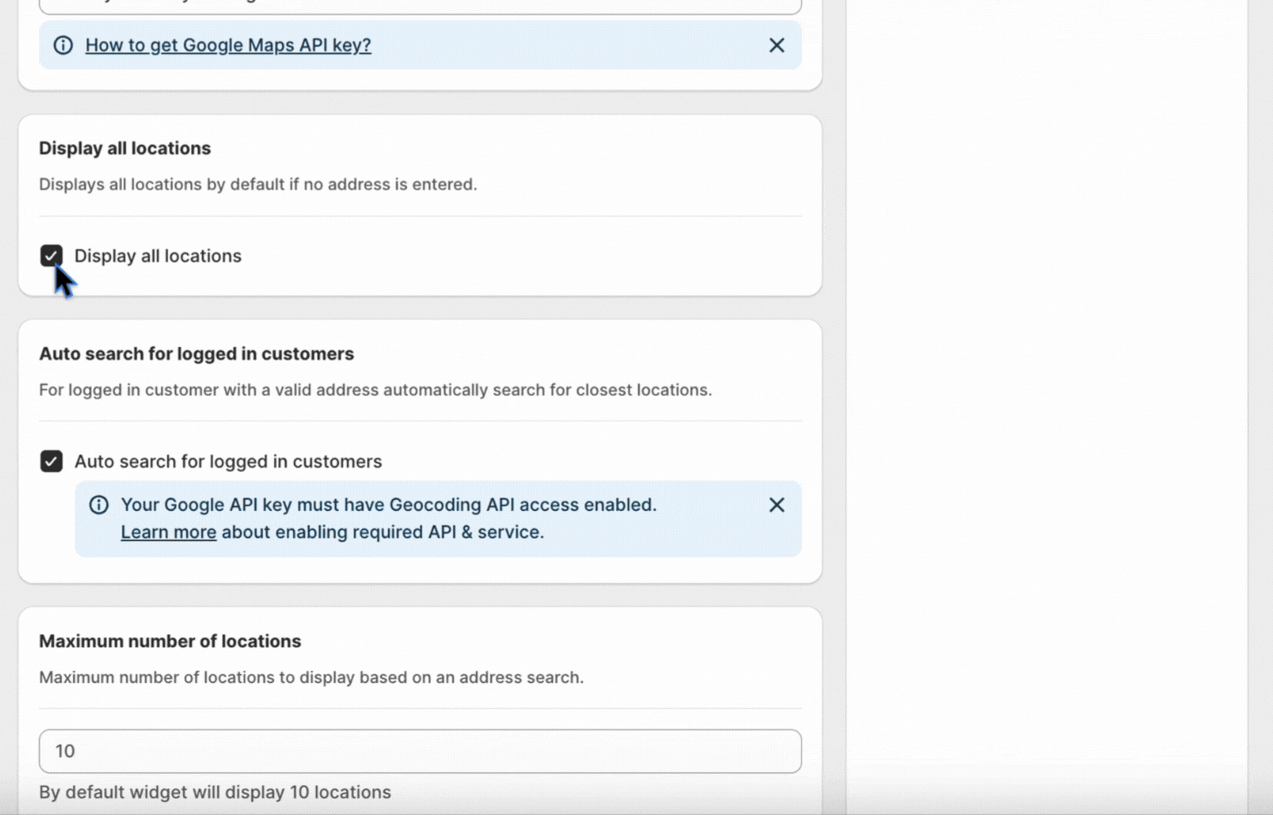Click the 'Display all locations' checkbox label
This screenshot has width=1273, height=815.
click(158, 256)
